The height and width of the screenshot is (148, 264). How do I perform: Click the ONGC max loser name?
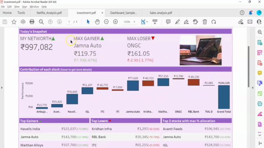[134, 46]
